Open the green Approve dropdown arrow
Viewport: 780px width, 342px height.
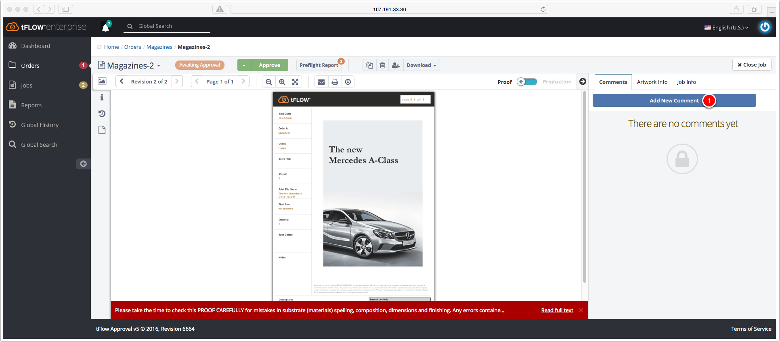coord(244,65)
